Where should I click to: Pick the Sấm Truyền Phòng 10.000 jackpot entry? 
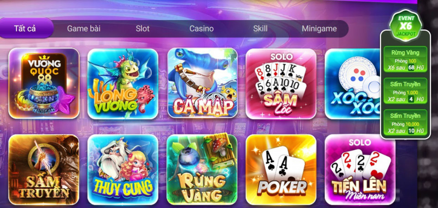click(405, 123)
